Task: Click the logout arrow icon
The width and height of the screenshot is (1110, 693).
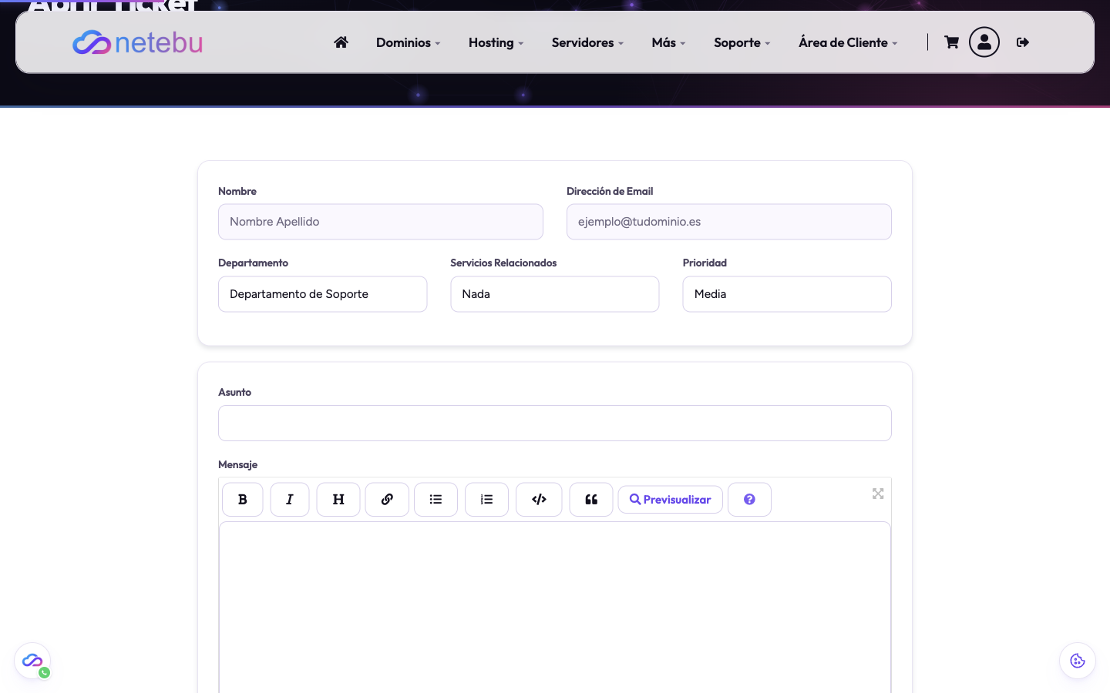Action: [x=1023, y=42]
